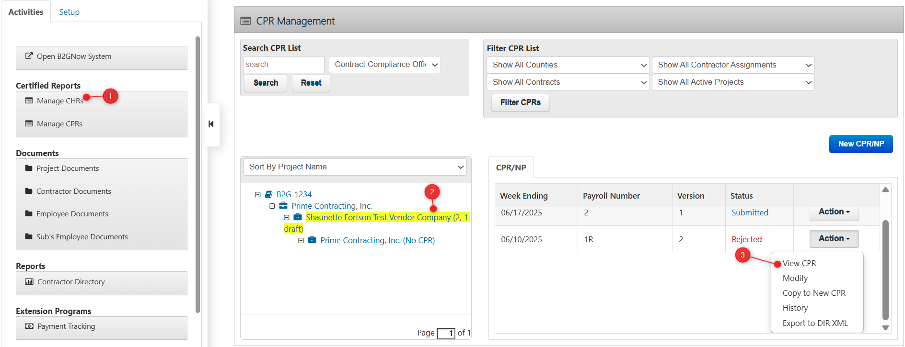Collapse the Prime Contracting (No CPR) node
Screen dimensions: 905x347
pyautogui.click(x=301, y=240)
